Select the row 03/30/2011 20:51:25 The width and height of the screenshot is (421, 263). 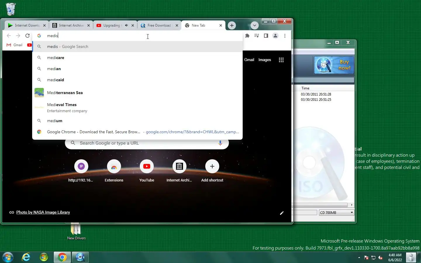click(x=316, y=100)
